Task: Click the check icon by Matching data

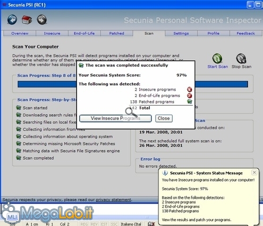Action: coord(19,151)
